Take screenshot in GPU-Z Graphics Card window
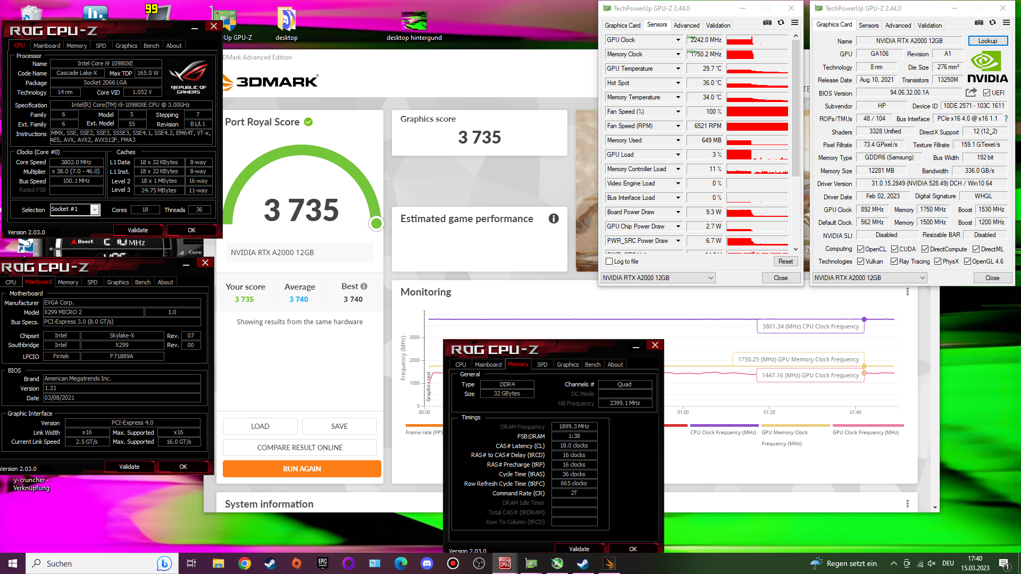Image resolution: width=1021 pixels, height=574 pixels. [978, 22]
